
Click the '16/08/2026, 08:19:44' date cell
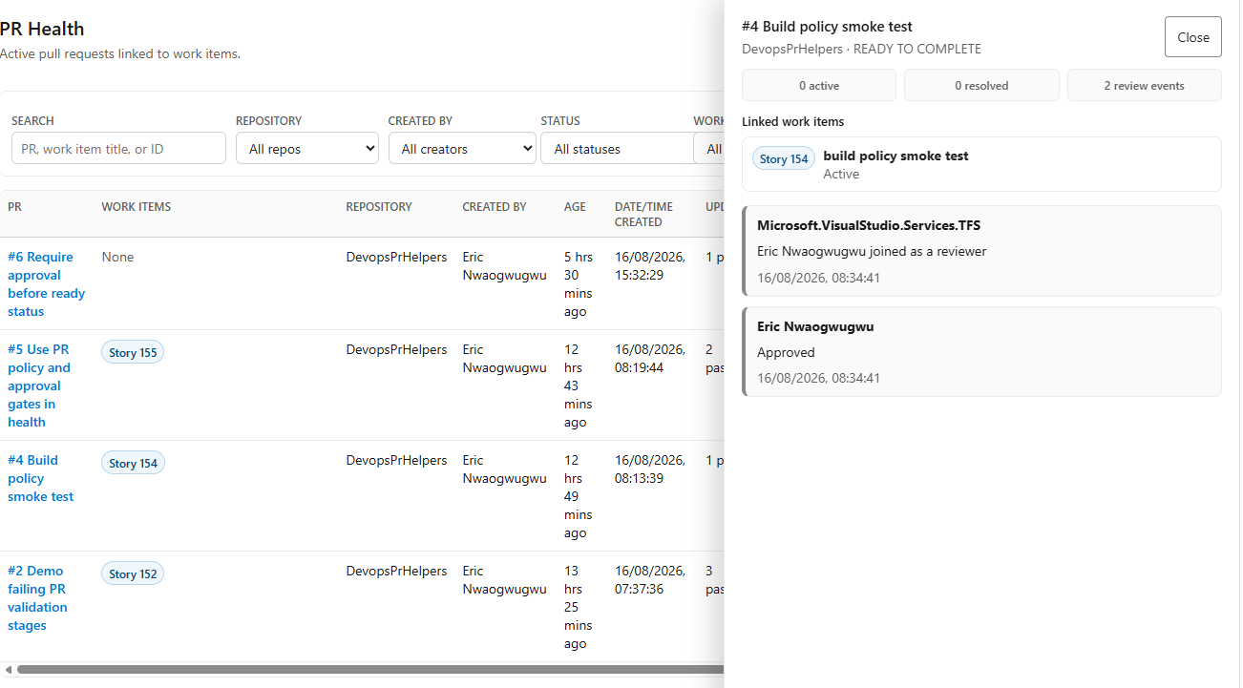click(x=650, y=358)
